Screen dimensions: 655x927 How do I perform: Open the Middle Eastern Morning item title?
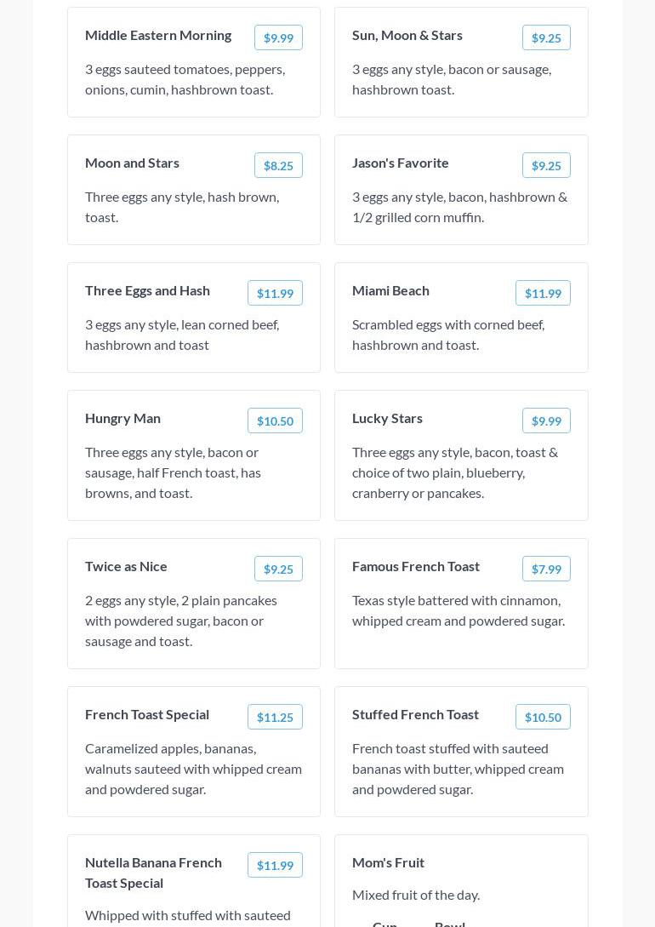pyautogui.click(x=158, y=35)
